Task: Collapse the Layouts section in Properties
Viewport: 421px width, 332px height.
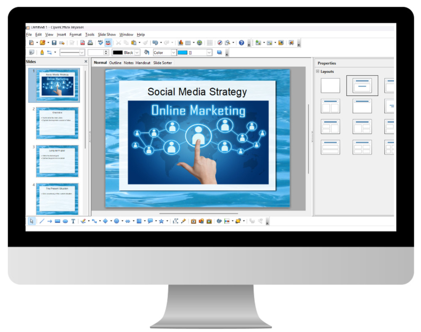Action: [x=318, y=72]
